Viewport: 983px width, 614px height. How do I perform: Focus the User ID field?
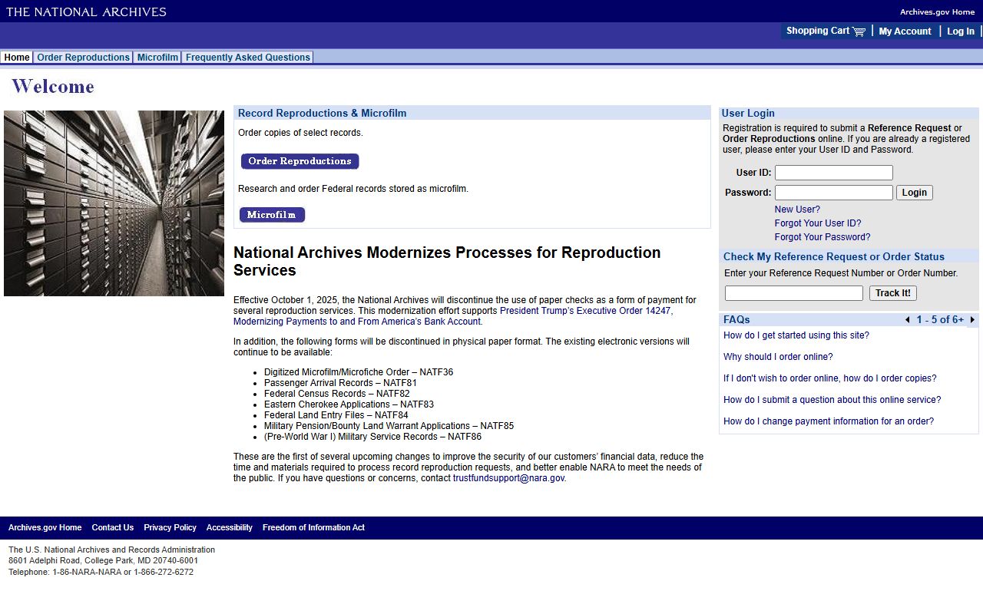(x=833, y=173)
